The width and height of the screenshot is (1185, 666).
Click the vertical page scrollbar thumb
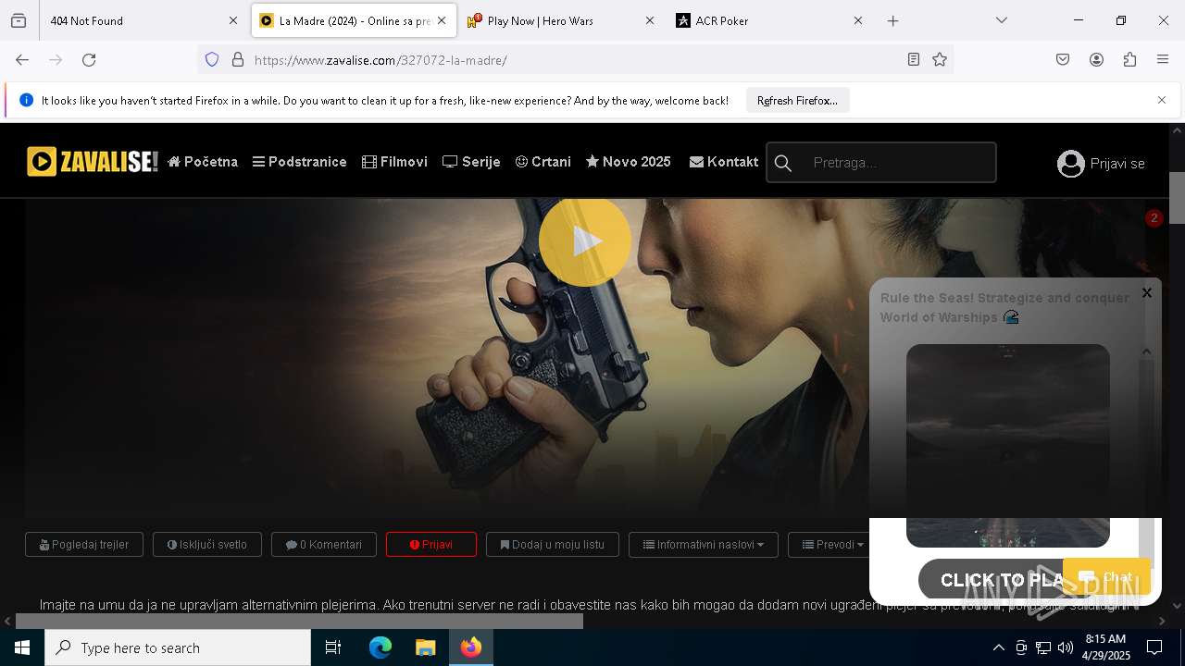point(1177,198)
